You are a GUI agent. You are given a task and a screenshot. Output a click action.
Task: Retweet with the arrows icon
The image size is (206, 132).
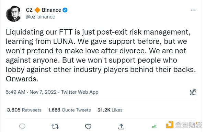[x=55, y=127]
